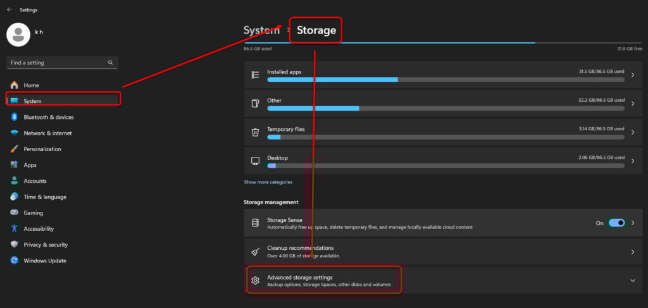The height and width of the screenshot is (308, 648).
Task: Open the k h profile avatar
Action: 18,35
